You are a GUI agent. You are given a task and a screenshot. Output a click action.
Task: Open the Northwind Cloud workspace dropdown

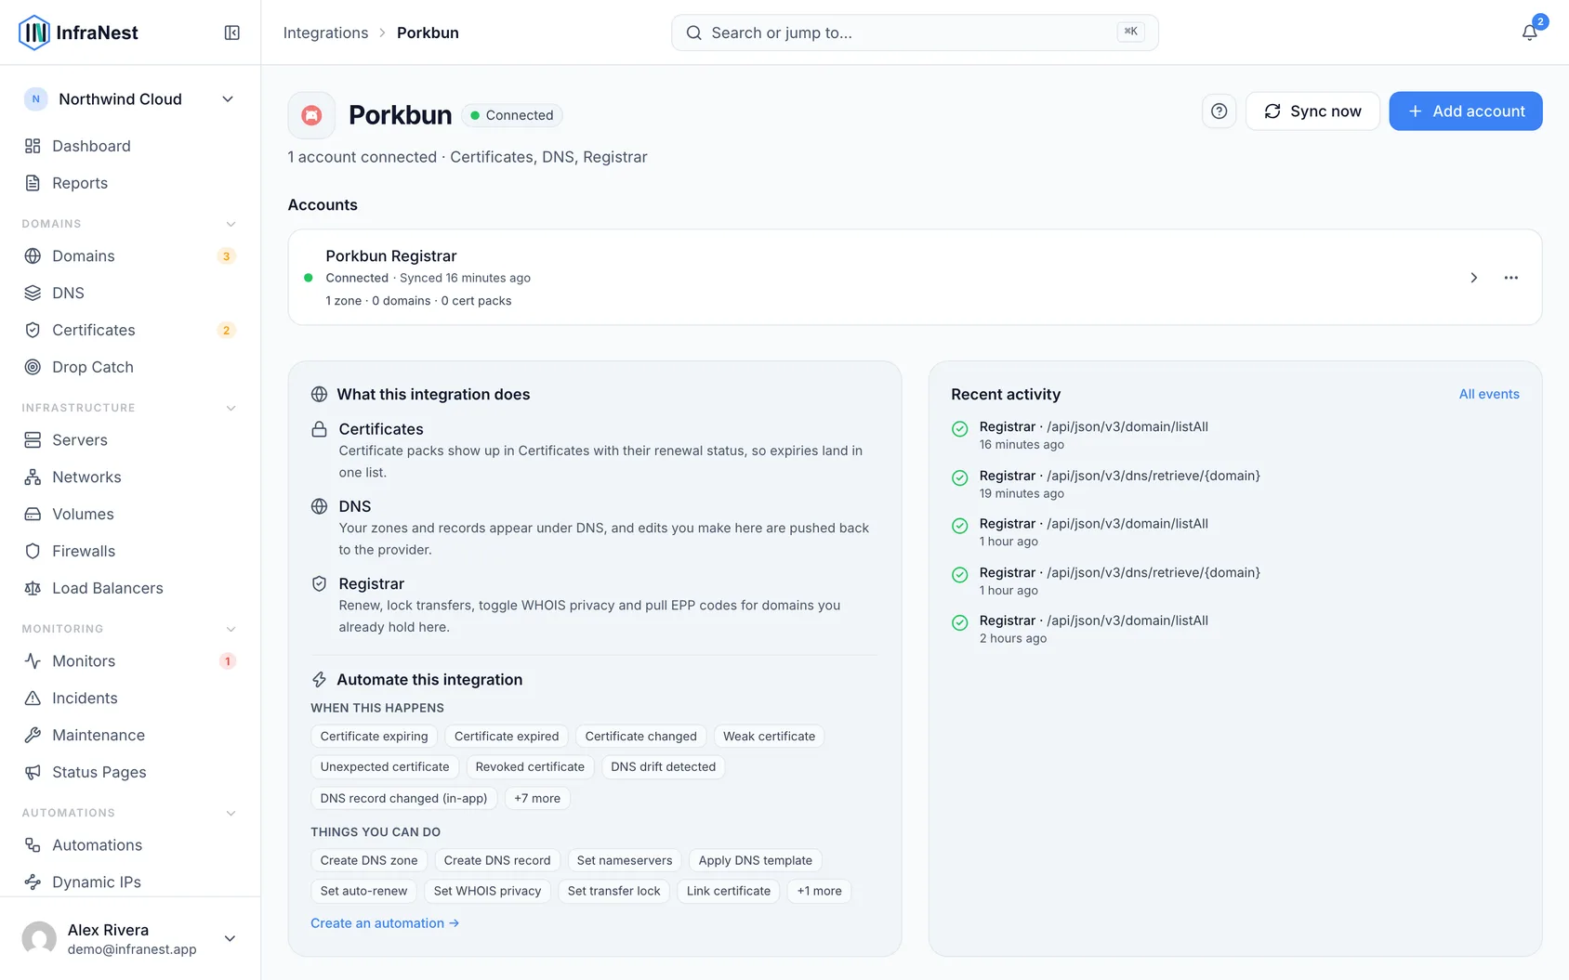pos(130,99)
